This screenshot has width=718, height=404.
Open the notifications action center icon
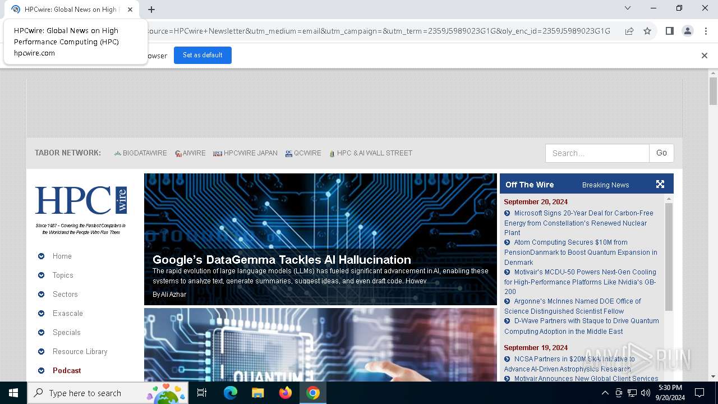point(699,393)
